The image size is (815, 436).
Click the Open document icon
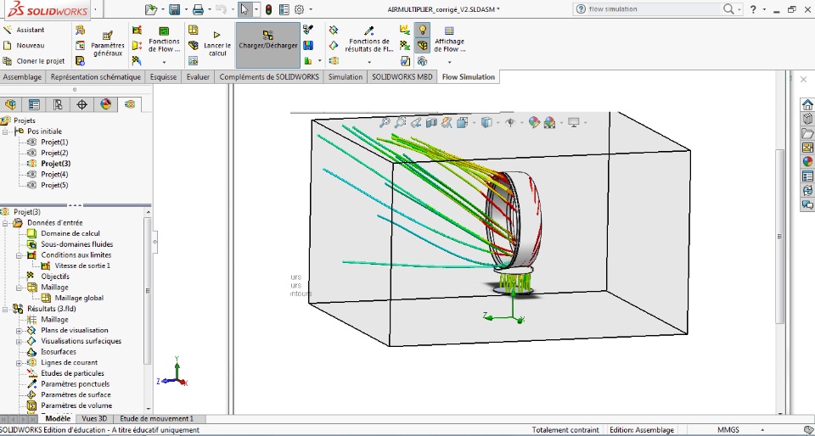[151, 9]
